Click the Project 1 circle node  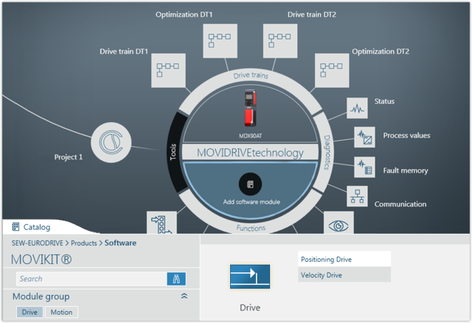(x=111, y=143)
